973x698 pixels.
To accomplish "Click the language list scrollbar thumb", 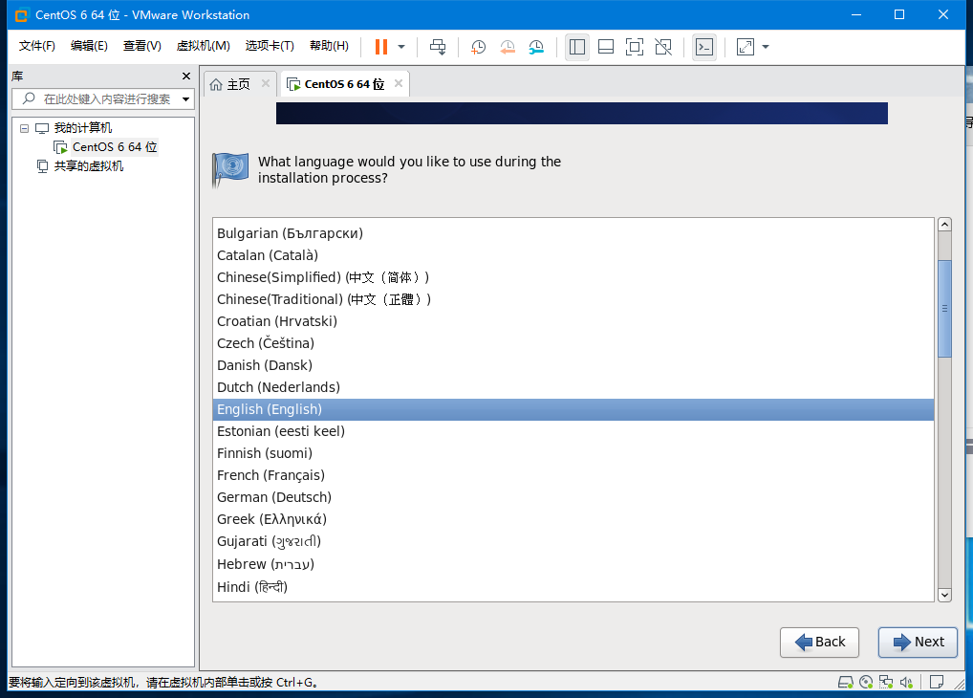I will tap(944, 308).
